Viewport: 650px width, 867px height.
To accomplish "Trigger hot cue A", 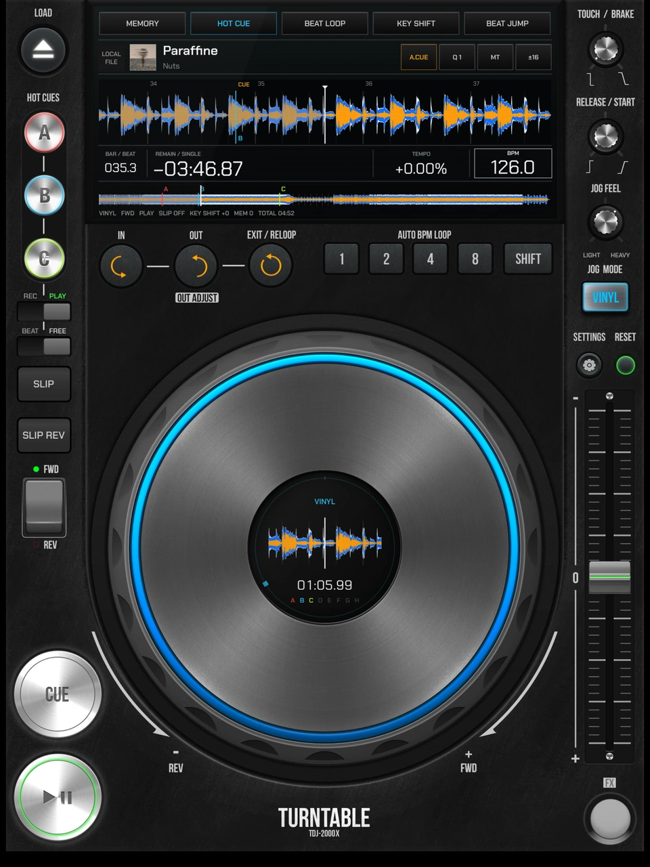I will [45, 132].
